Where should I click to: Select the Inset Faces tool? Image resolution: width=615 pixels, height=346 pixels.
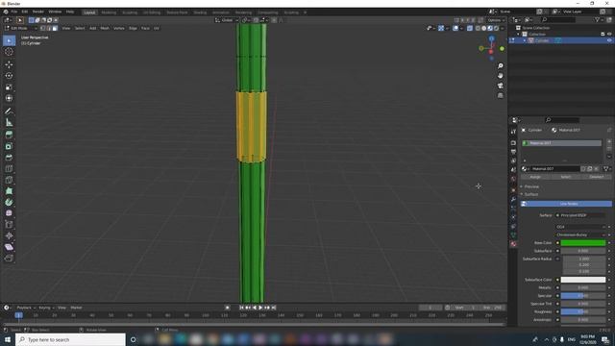9,146
